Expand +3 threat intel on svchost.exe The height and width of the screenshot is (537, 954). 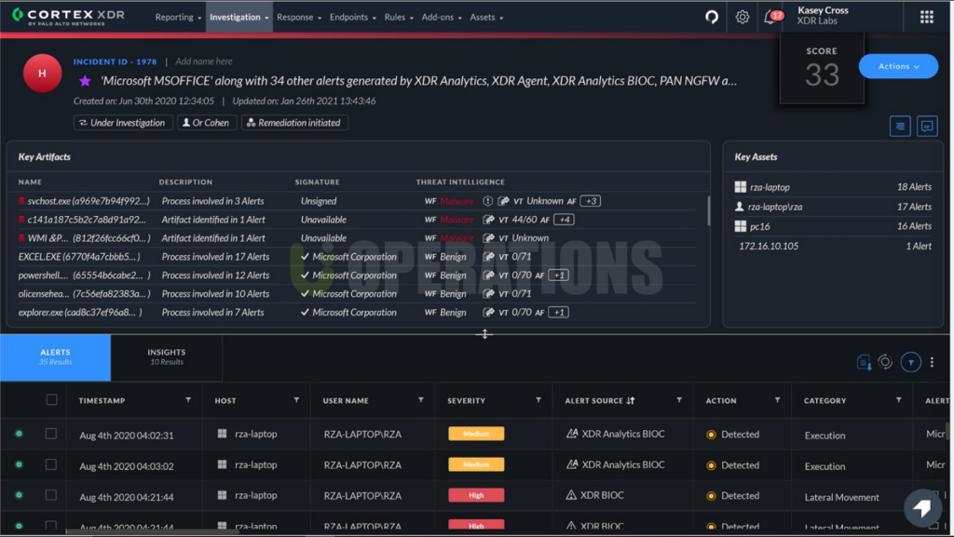coord(590,201)
